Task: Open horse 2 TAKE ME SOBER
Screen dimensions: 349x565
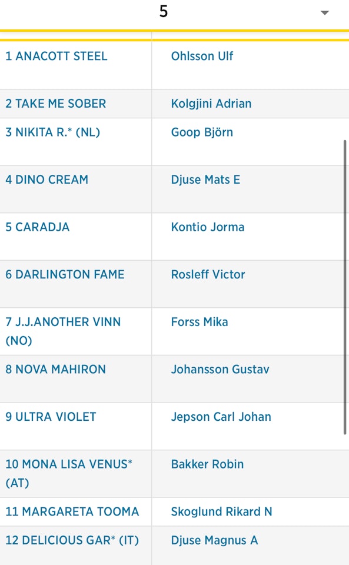Action: [56, 104]
